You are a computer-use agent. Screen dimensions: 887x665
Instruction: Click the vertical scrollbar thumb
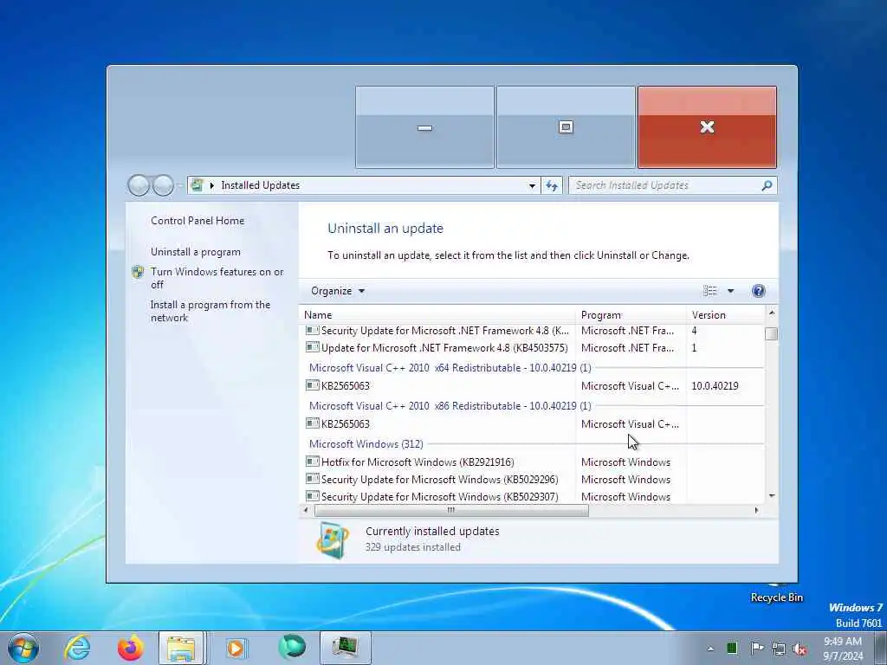point(770,333)
